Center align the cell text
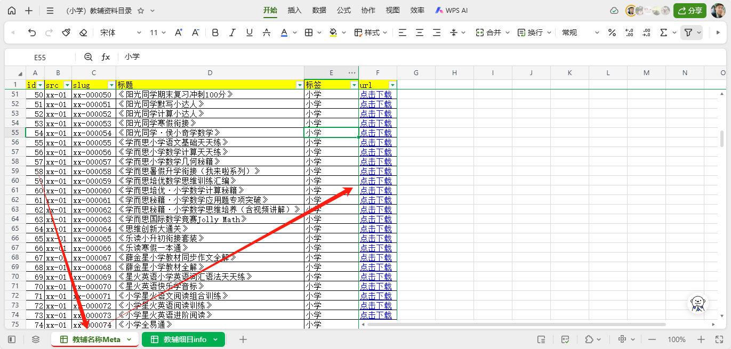 click(x=420, y=33)
